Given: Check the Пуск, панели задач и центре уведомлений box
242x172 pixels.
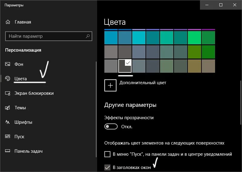Looking at the screenshot, I should pyautogui.click(x=107, y=154).
